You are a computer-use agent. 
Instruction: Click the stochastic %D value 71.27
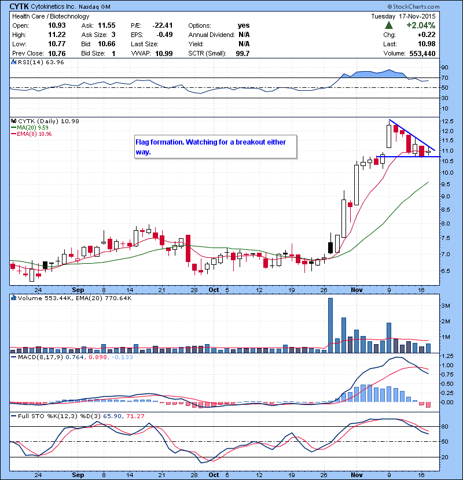point(135,416)
